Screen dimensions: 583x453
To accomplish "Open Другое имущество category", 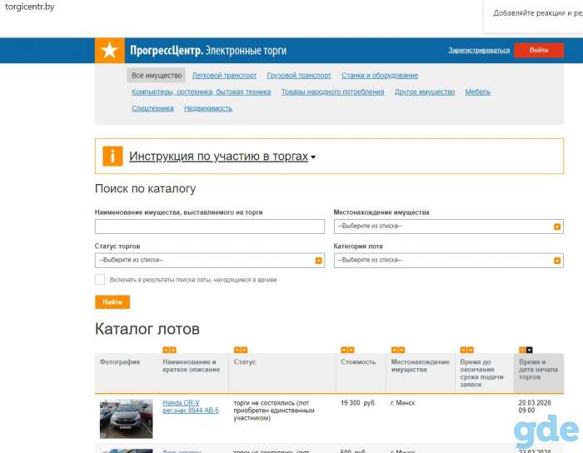I will click(425, 92).
